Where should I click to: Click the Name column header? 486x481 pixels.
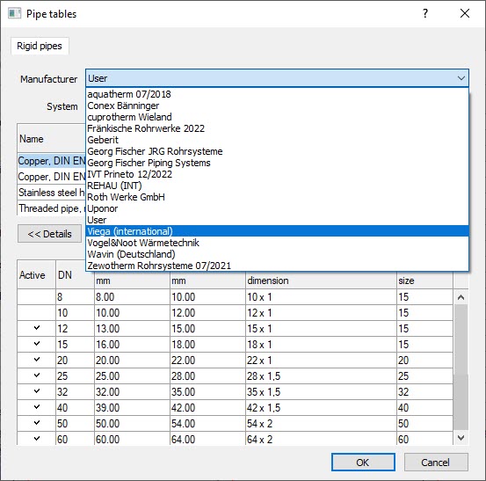[x=52, y=139]
